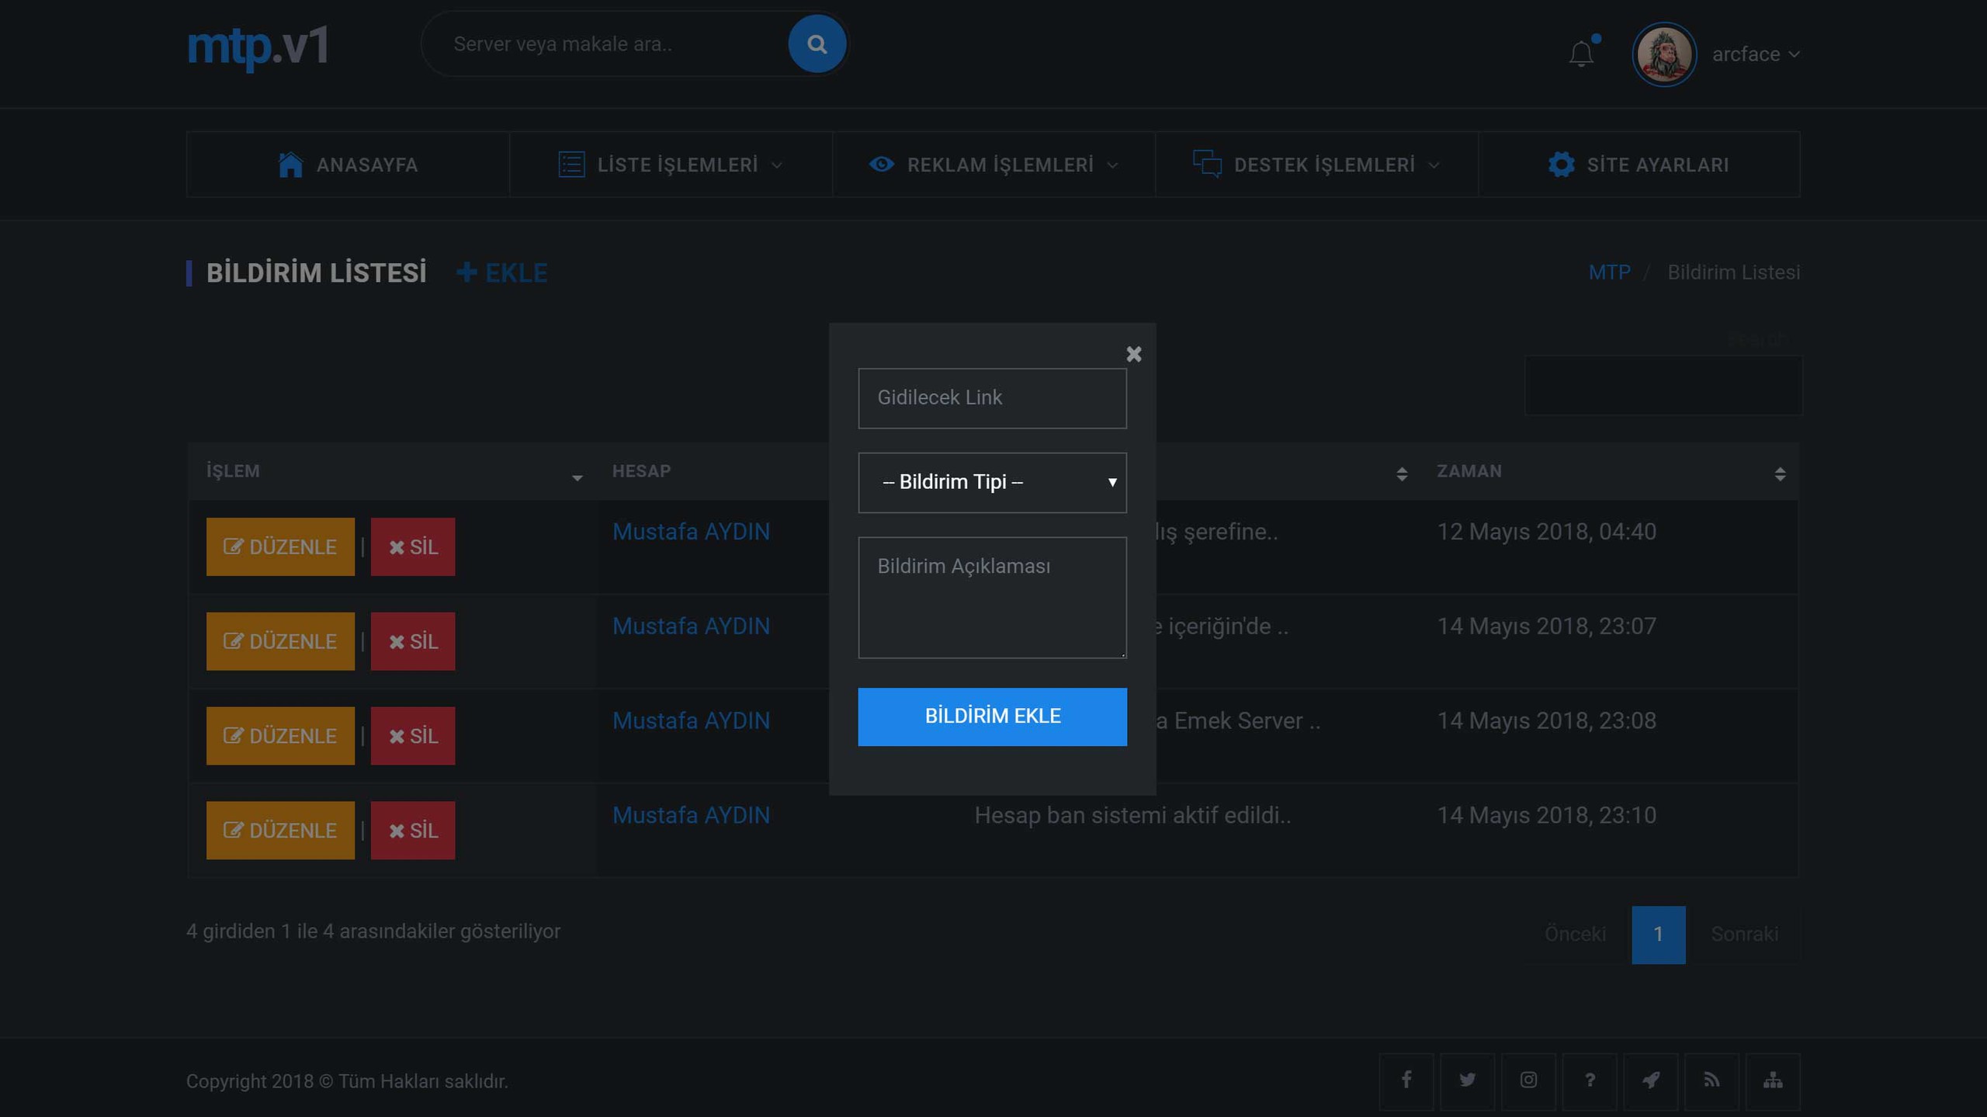Open the Facebook footer icon
This screenshot has width=1987, height=1117.
(1406, 1081)
